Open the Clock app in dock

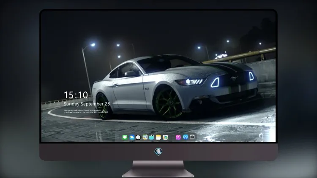click(x=138, y=138)
